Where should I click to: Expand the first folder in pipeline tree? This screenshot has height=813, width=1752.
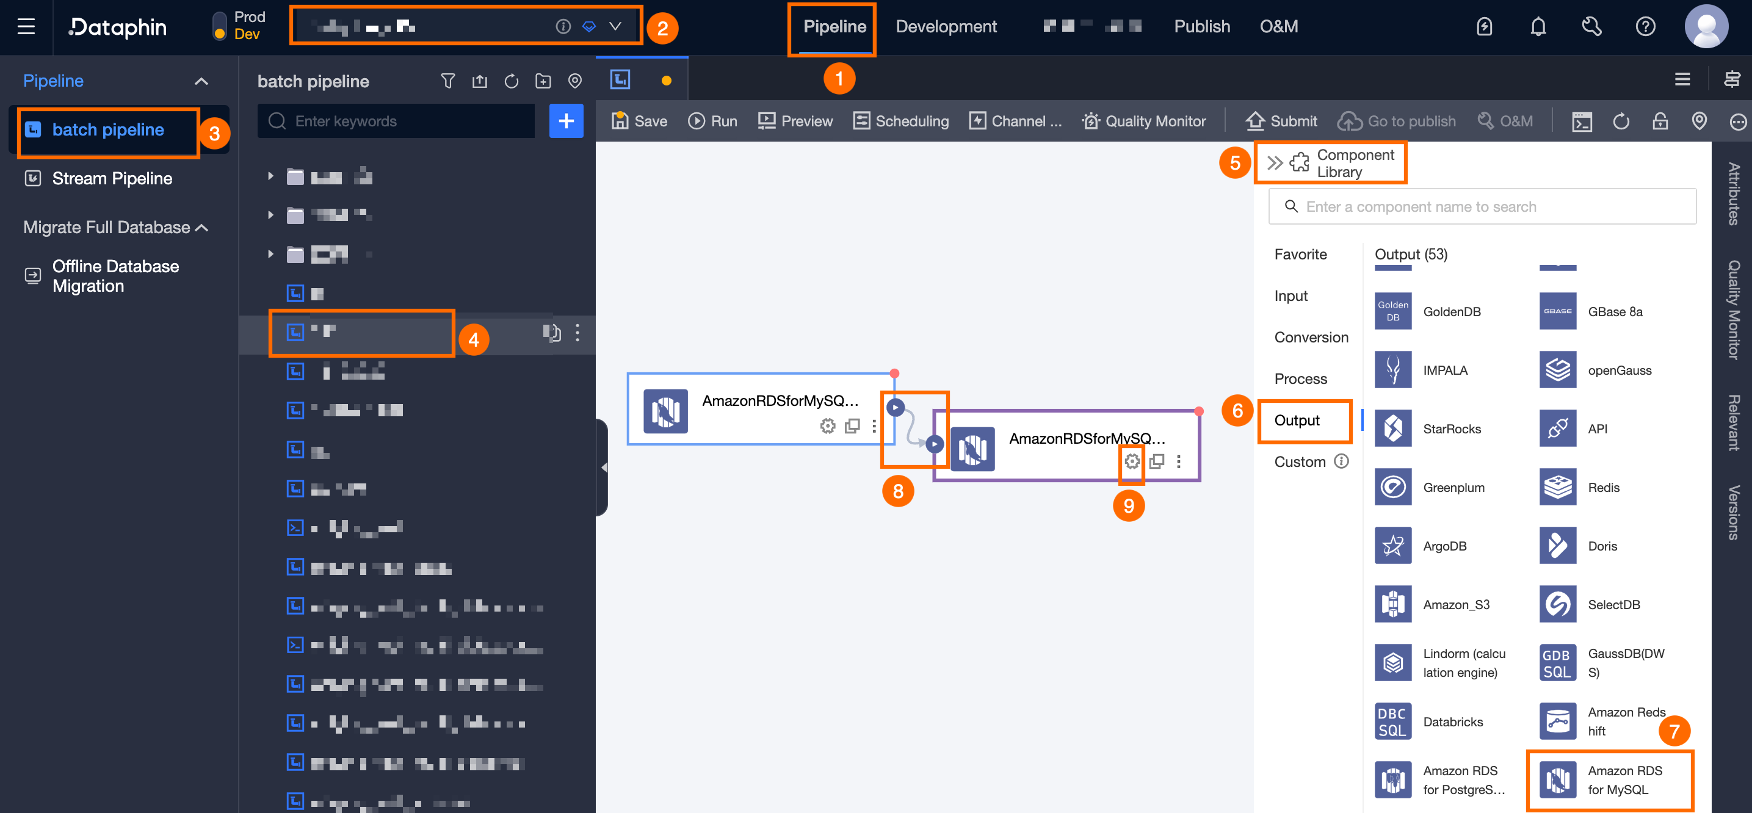click(270, 177)
